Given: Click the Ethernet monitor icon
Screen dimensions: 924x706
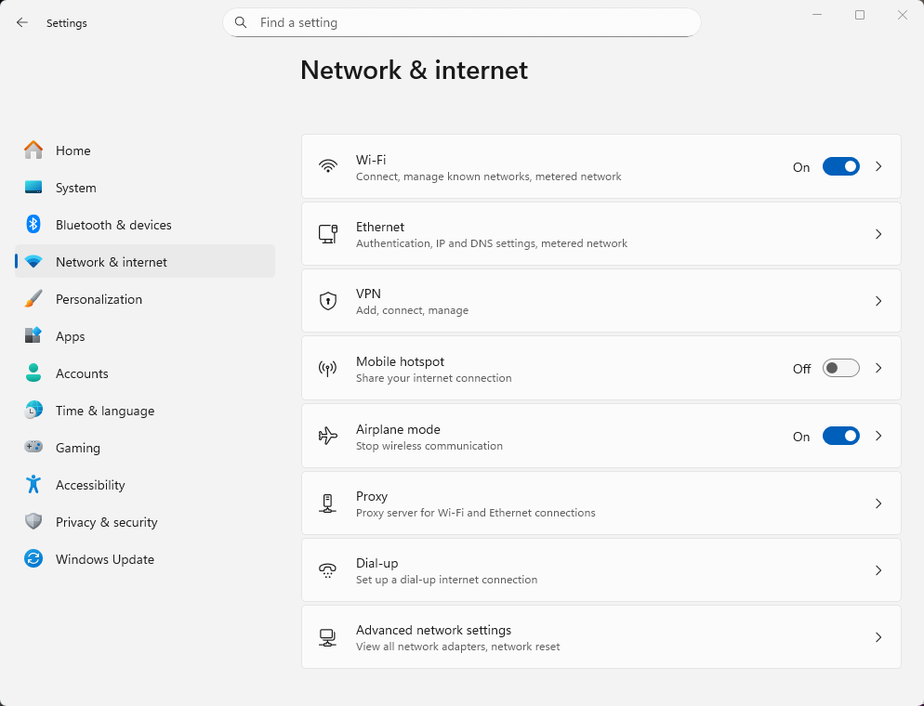Looking at the screenshot, I should click(x=327, y=234).
